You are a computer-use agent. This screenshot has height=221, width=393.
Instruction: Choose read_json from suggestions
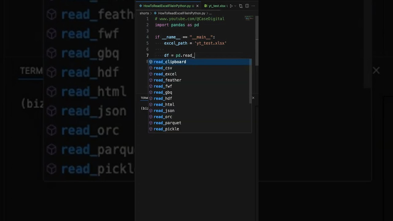coord(200,111)
